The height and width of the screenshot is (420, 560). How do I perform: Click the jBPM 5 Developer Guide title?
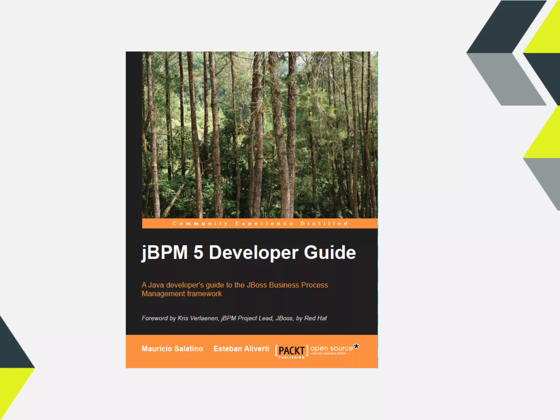(x=249, y=252)
